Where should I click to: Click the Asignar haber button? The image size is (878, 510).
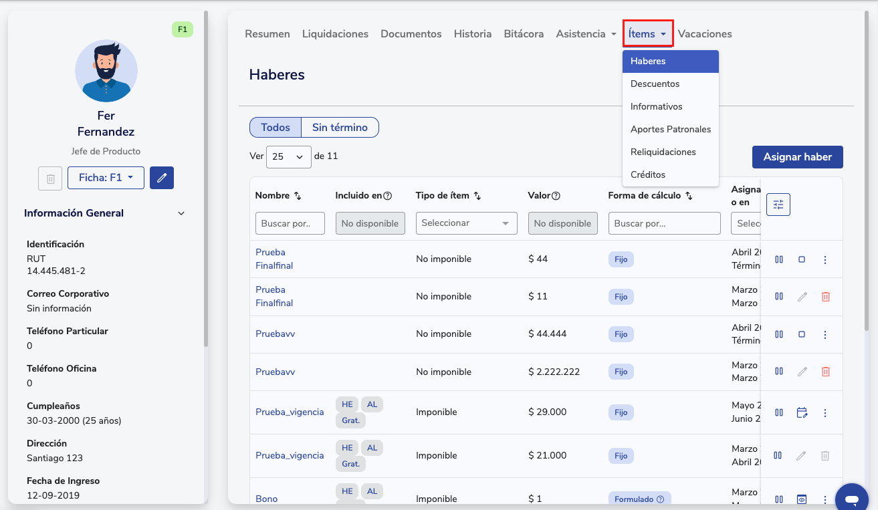pos(797,157)
